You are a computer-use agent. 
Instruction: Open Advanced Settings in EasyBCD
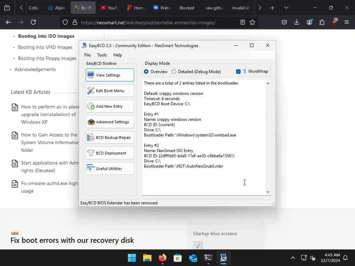pyautogui.click(x=110, y=122)
